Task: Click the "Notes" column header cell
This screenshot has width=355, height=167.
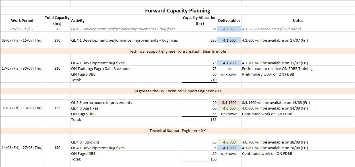Action: [298, 20]
